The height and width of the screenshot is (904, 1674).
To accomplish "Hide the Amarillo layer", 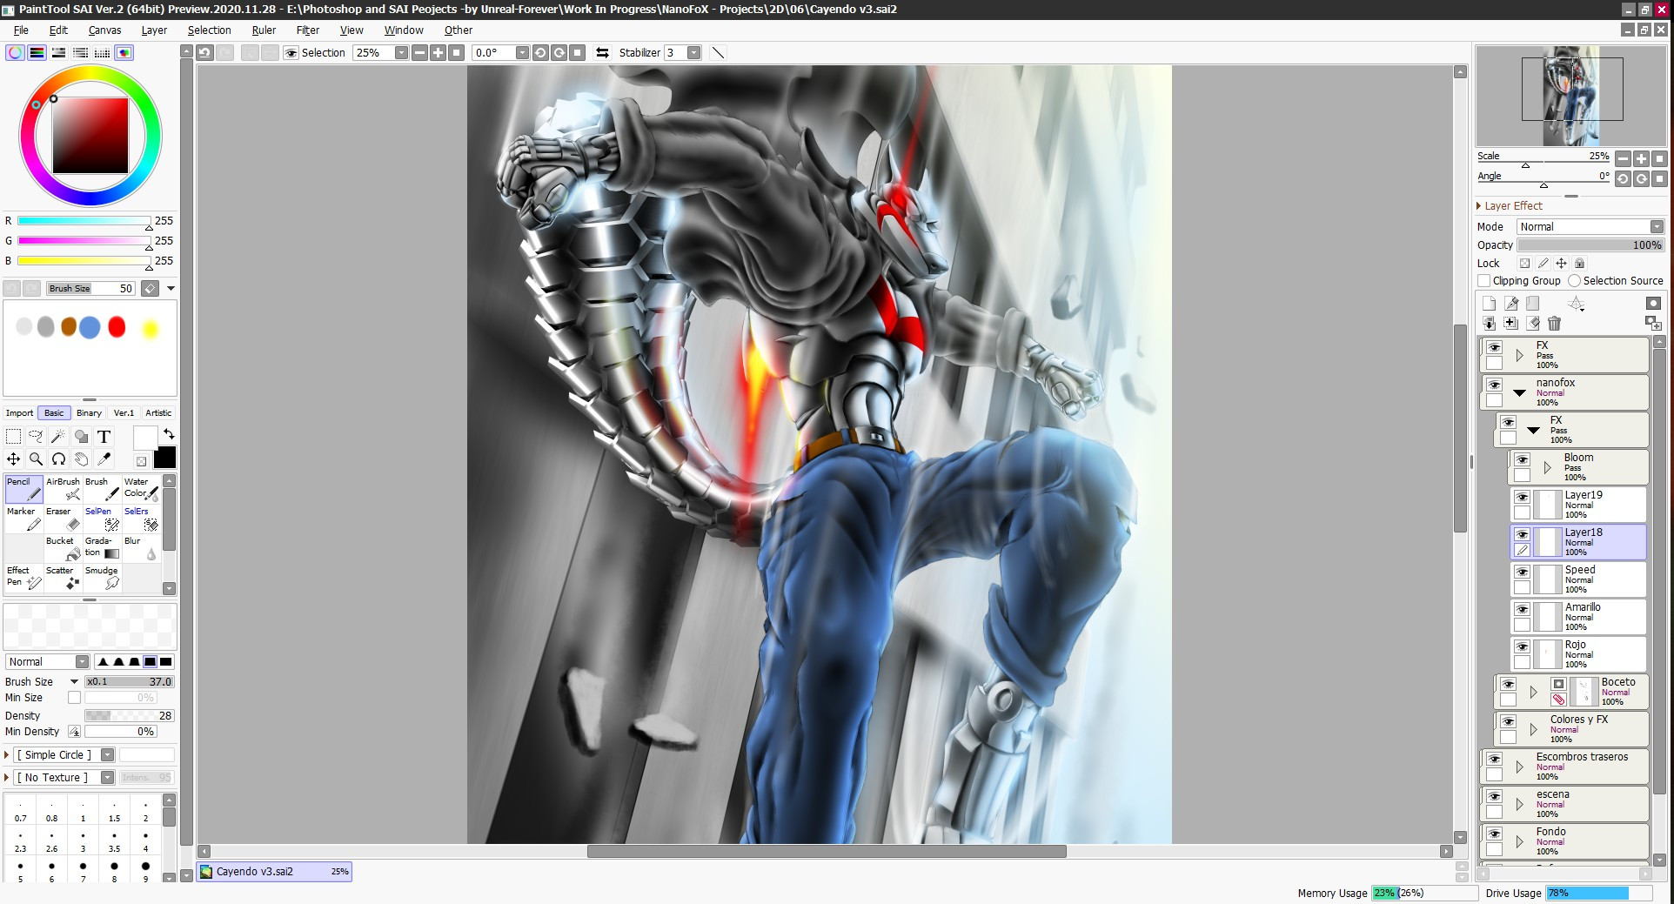I will pyautogui.click(x=1522, y=609).
